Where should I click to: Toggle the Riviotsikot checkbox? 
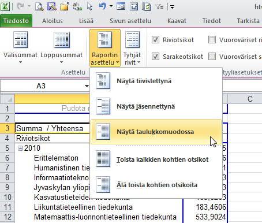[x=155, y=40]
